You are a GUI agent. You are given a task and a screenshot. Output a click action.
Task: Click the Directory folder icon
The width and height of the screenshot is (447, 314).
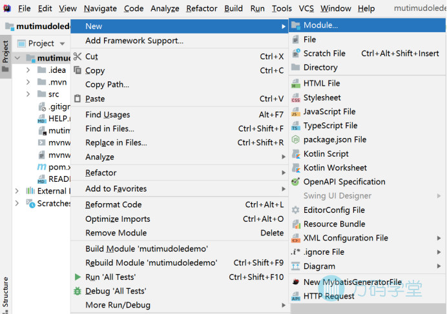coord(296,67)
